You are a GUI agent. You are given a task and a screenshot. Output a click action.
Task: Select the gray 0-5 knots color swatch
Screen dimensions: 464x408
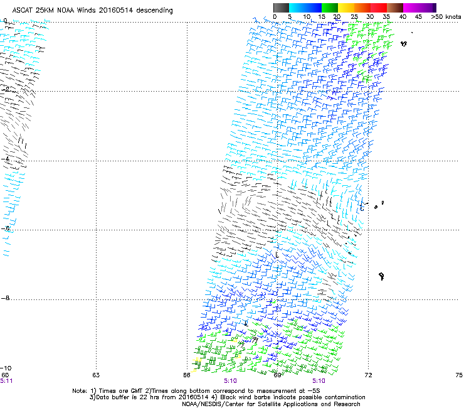[281, 8]
